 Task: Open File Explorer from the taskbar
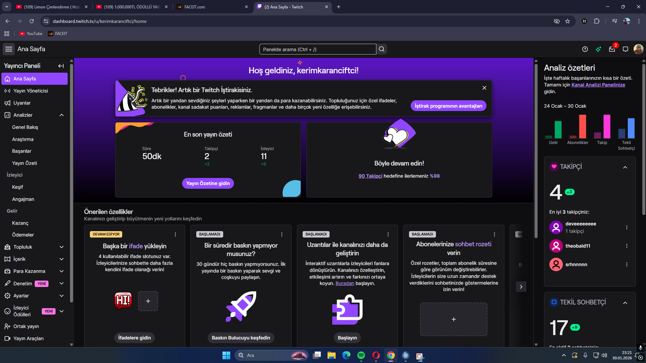pos(332,355)
